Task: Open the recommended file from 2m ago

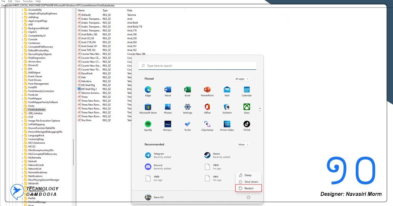Action: 154,178
